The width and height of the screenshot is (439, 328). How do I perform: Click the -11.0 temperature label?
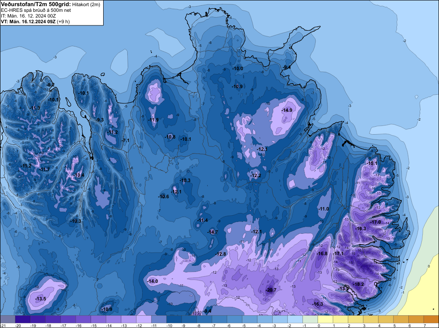coord(324,209)
